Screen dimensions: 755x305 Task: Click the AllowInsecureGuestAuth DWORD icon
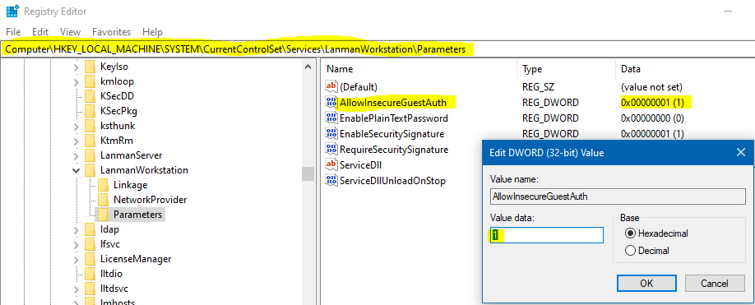(331, 102)
